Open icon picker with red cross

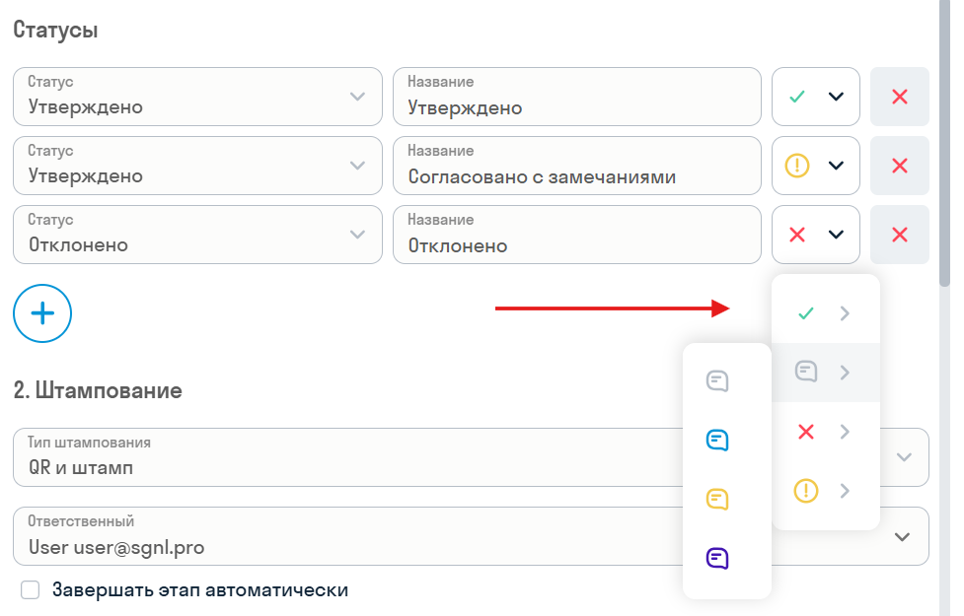pos(816,235)
